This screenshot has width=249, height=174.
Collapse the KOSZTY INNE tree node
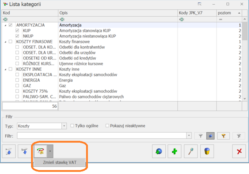[5, 70]
